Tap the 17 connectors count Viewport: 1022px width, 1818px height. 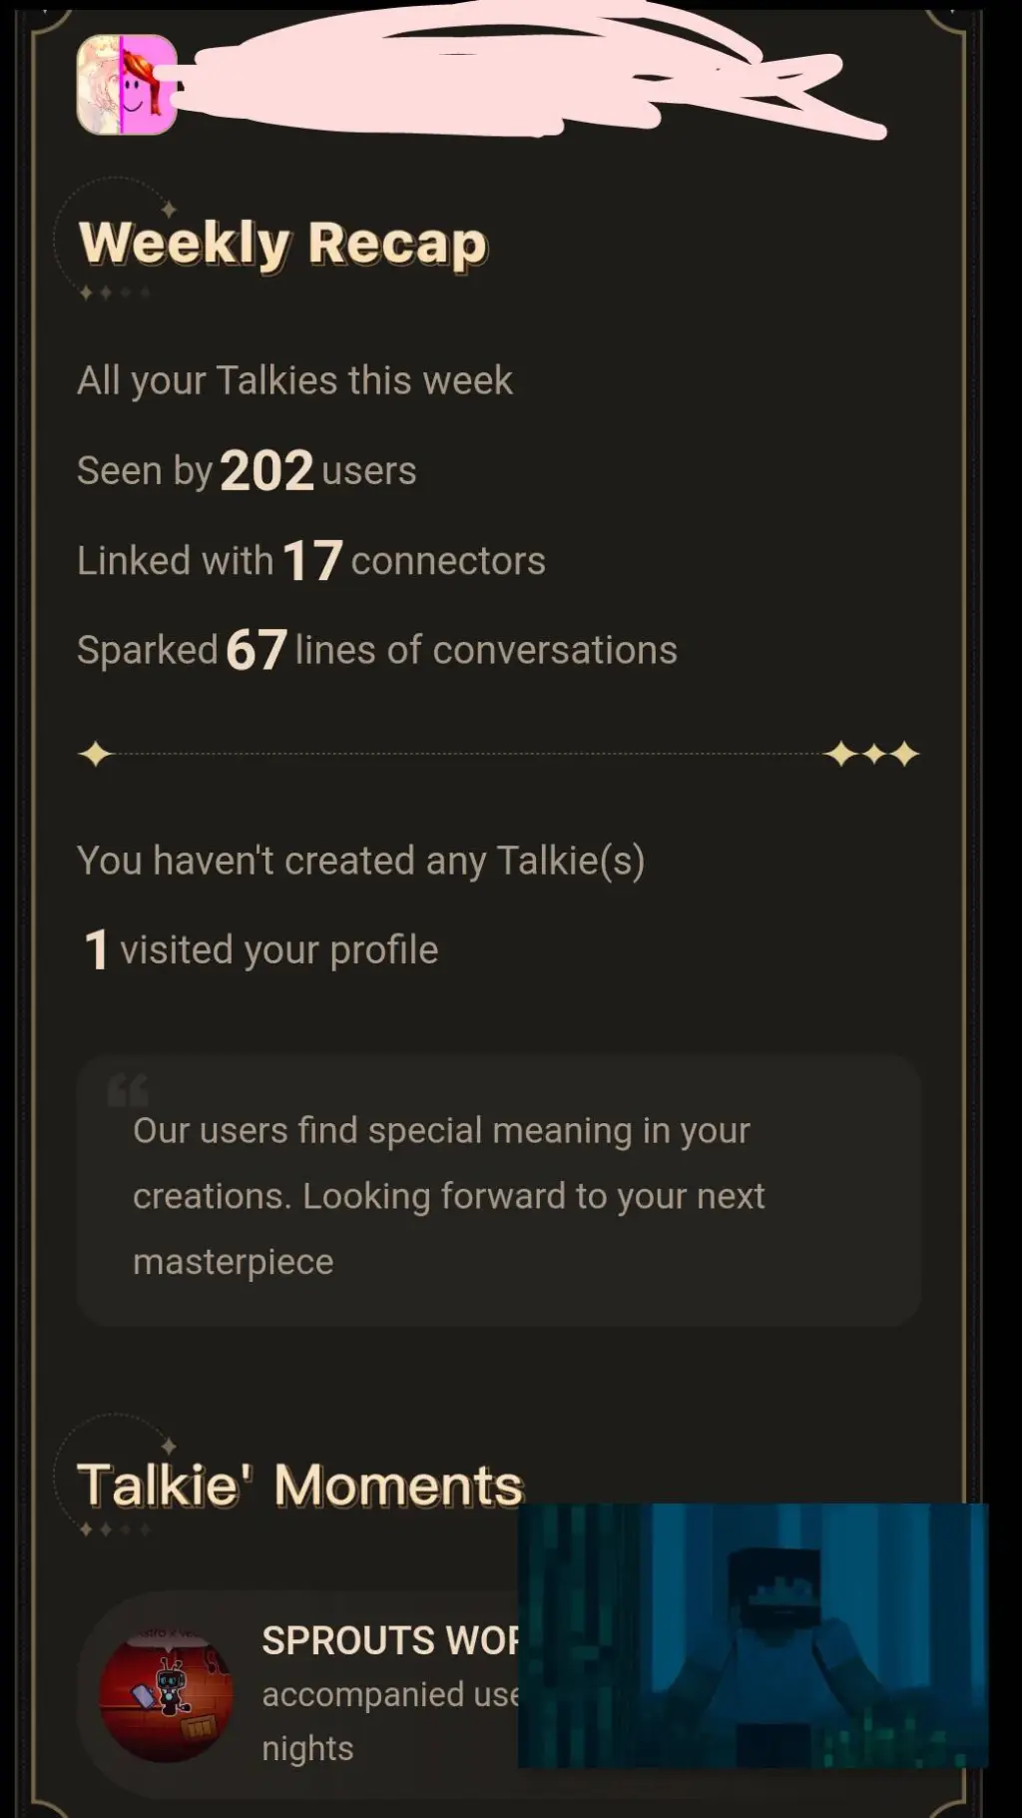point(312,560)
